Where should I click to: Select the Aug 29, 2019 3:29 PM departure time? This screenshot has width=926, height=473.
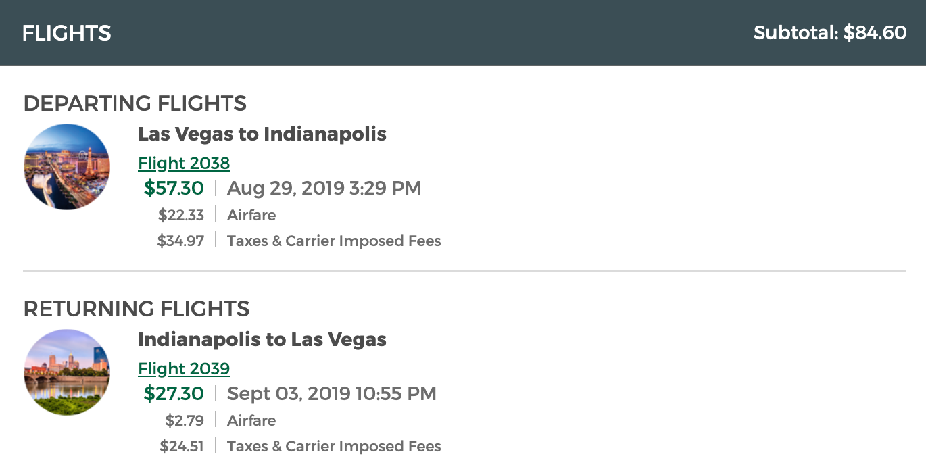[x=324, y=188]
